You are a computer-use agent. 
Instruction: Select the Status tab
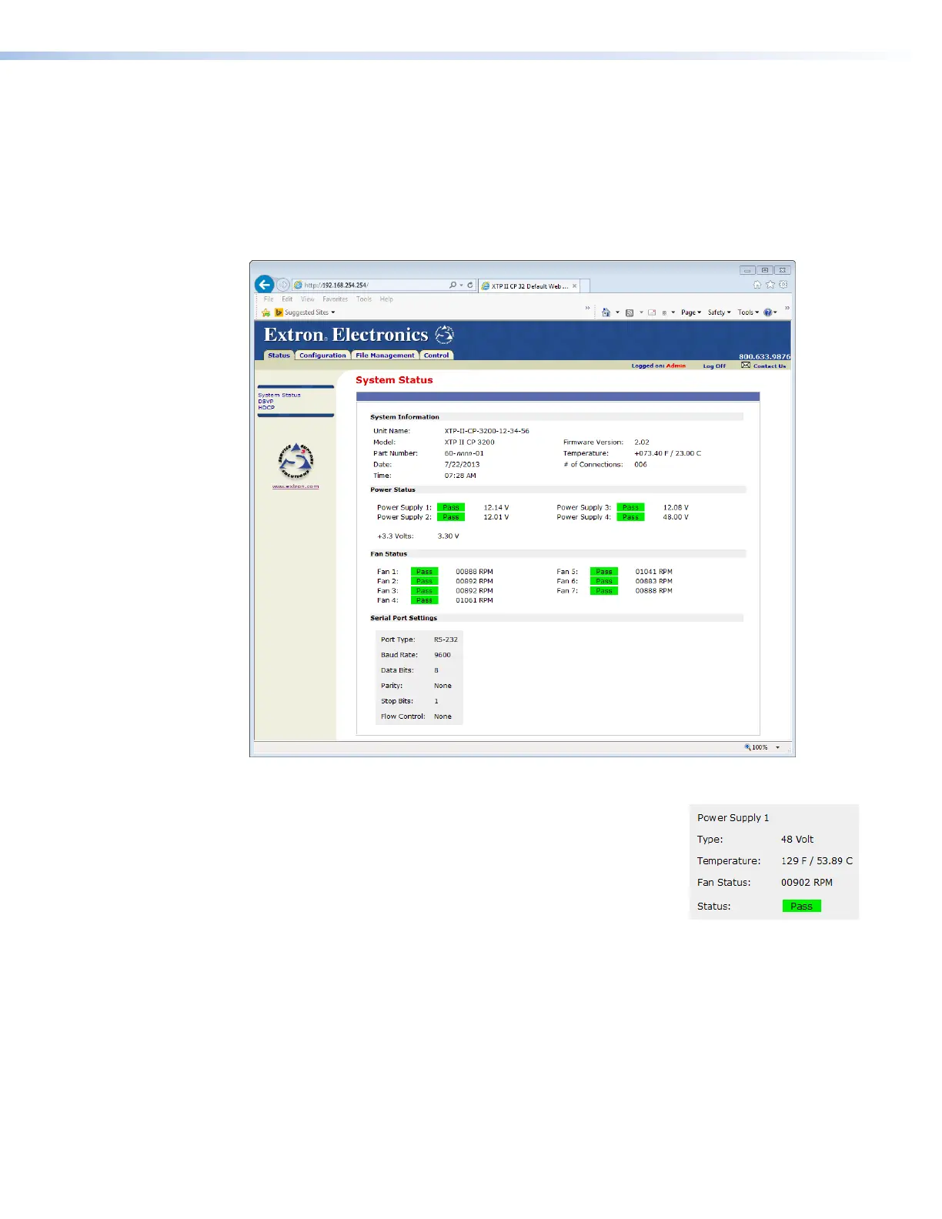tap(279, 356)
